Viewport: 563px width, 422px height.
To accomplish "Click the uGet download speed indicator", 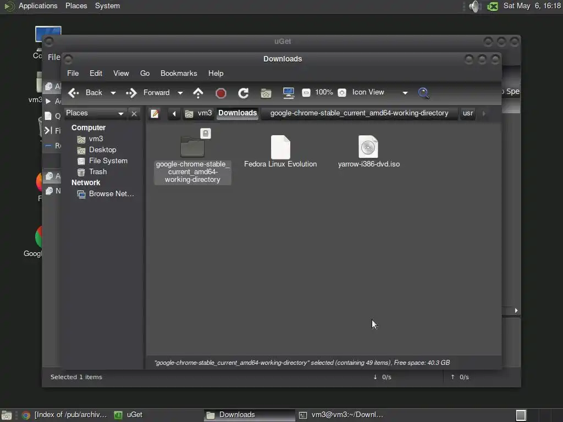I will click(x=382, y=377).
